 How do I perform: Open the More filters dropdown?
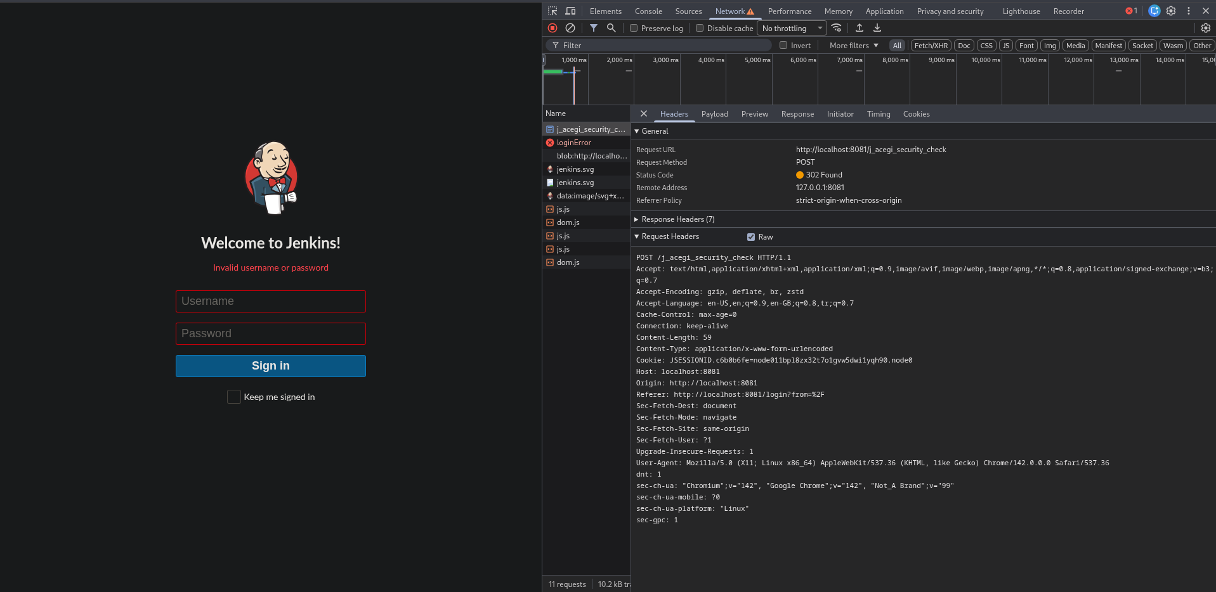coord(854,45)
